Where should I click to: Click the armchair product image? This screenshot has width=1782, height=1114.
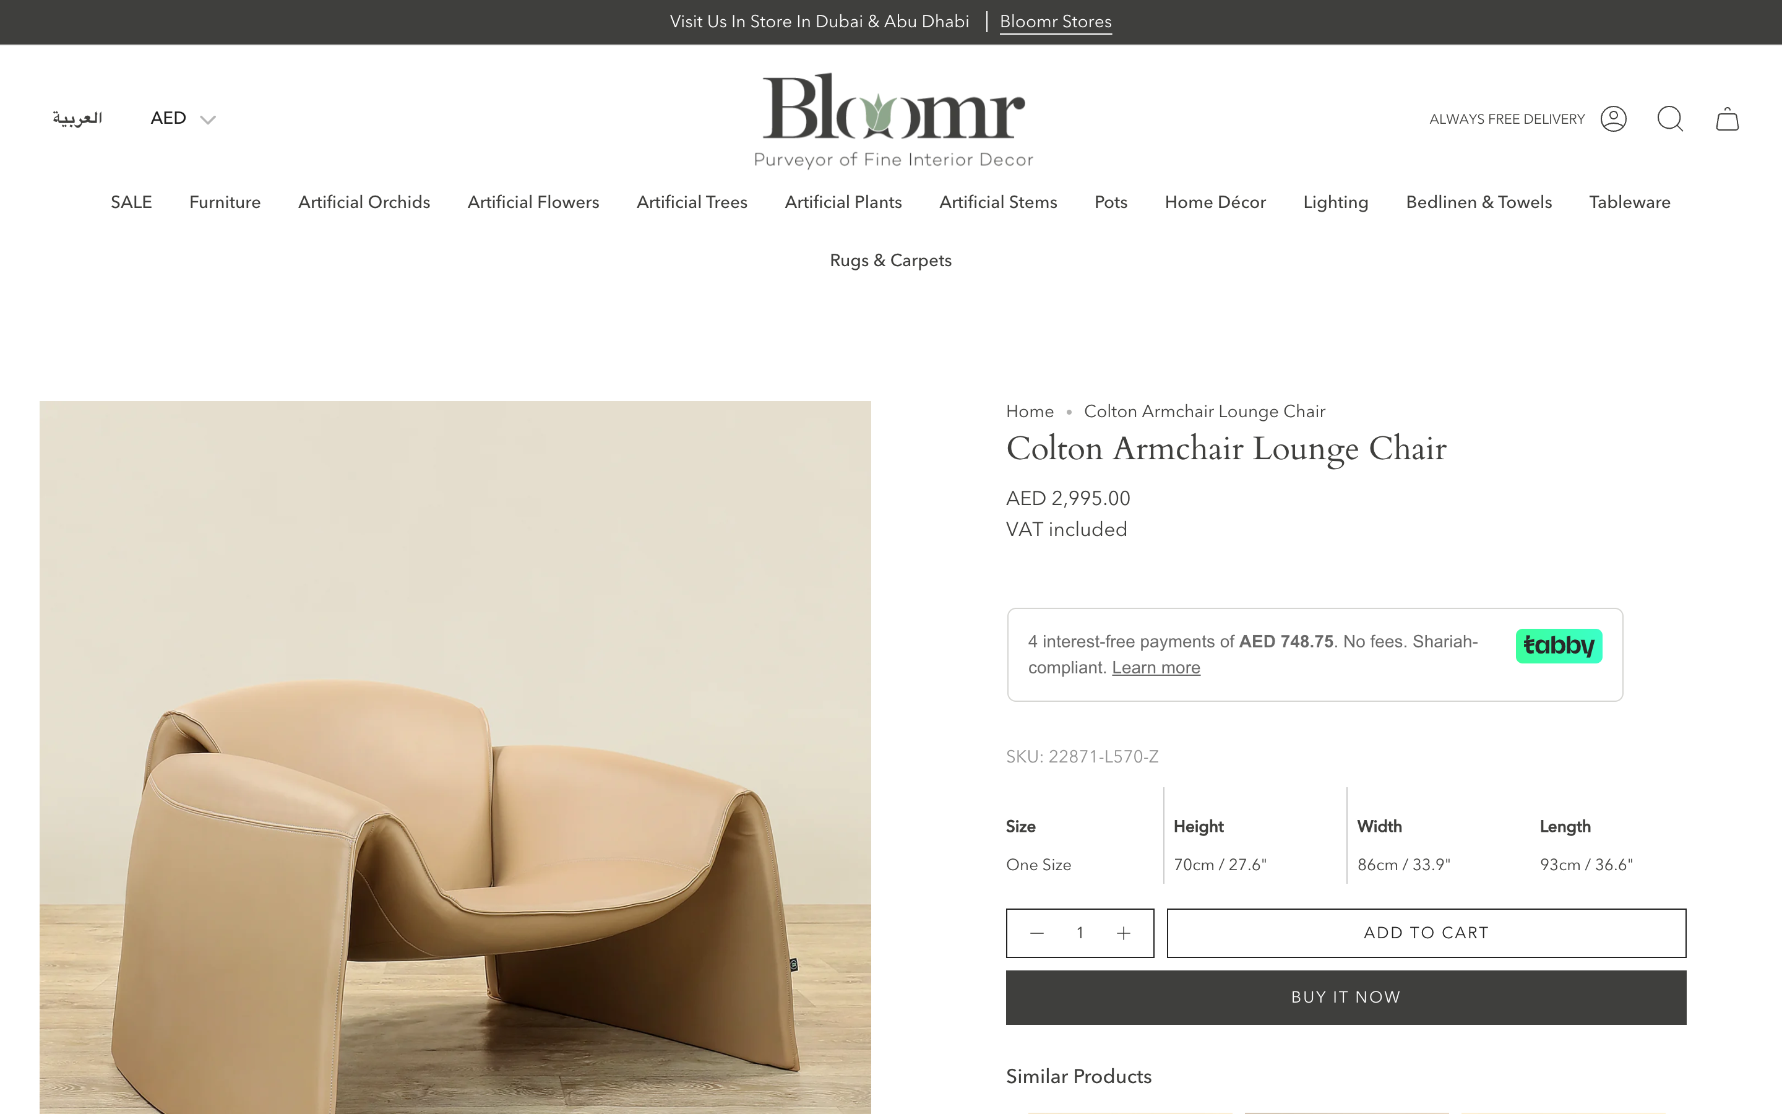[455, 811]
